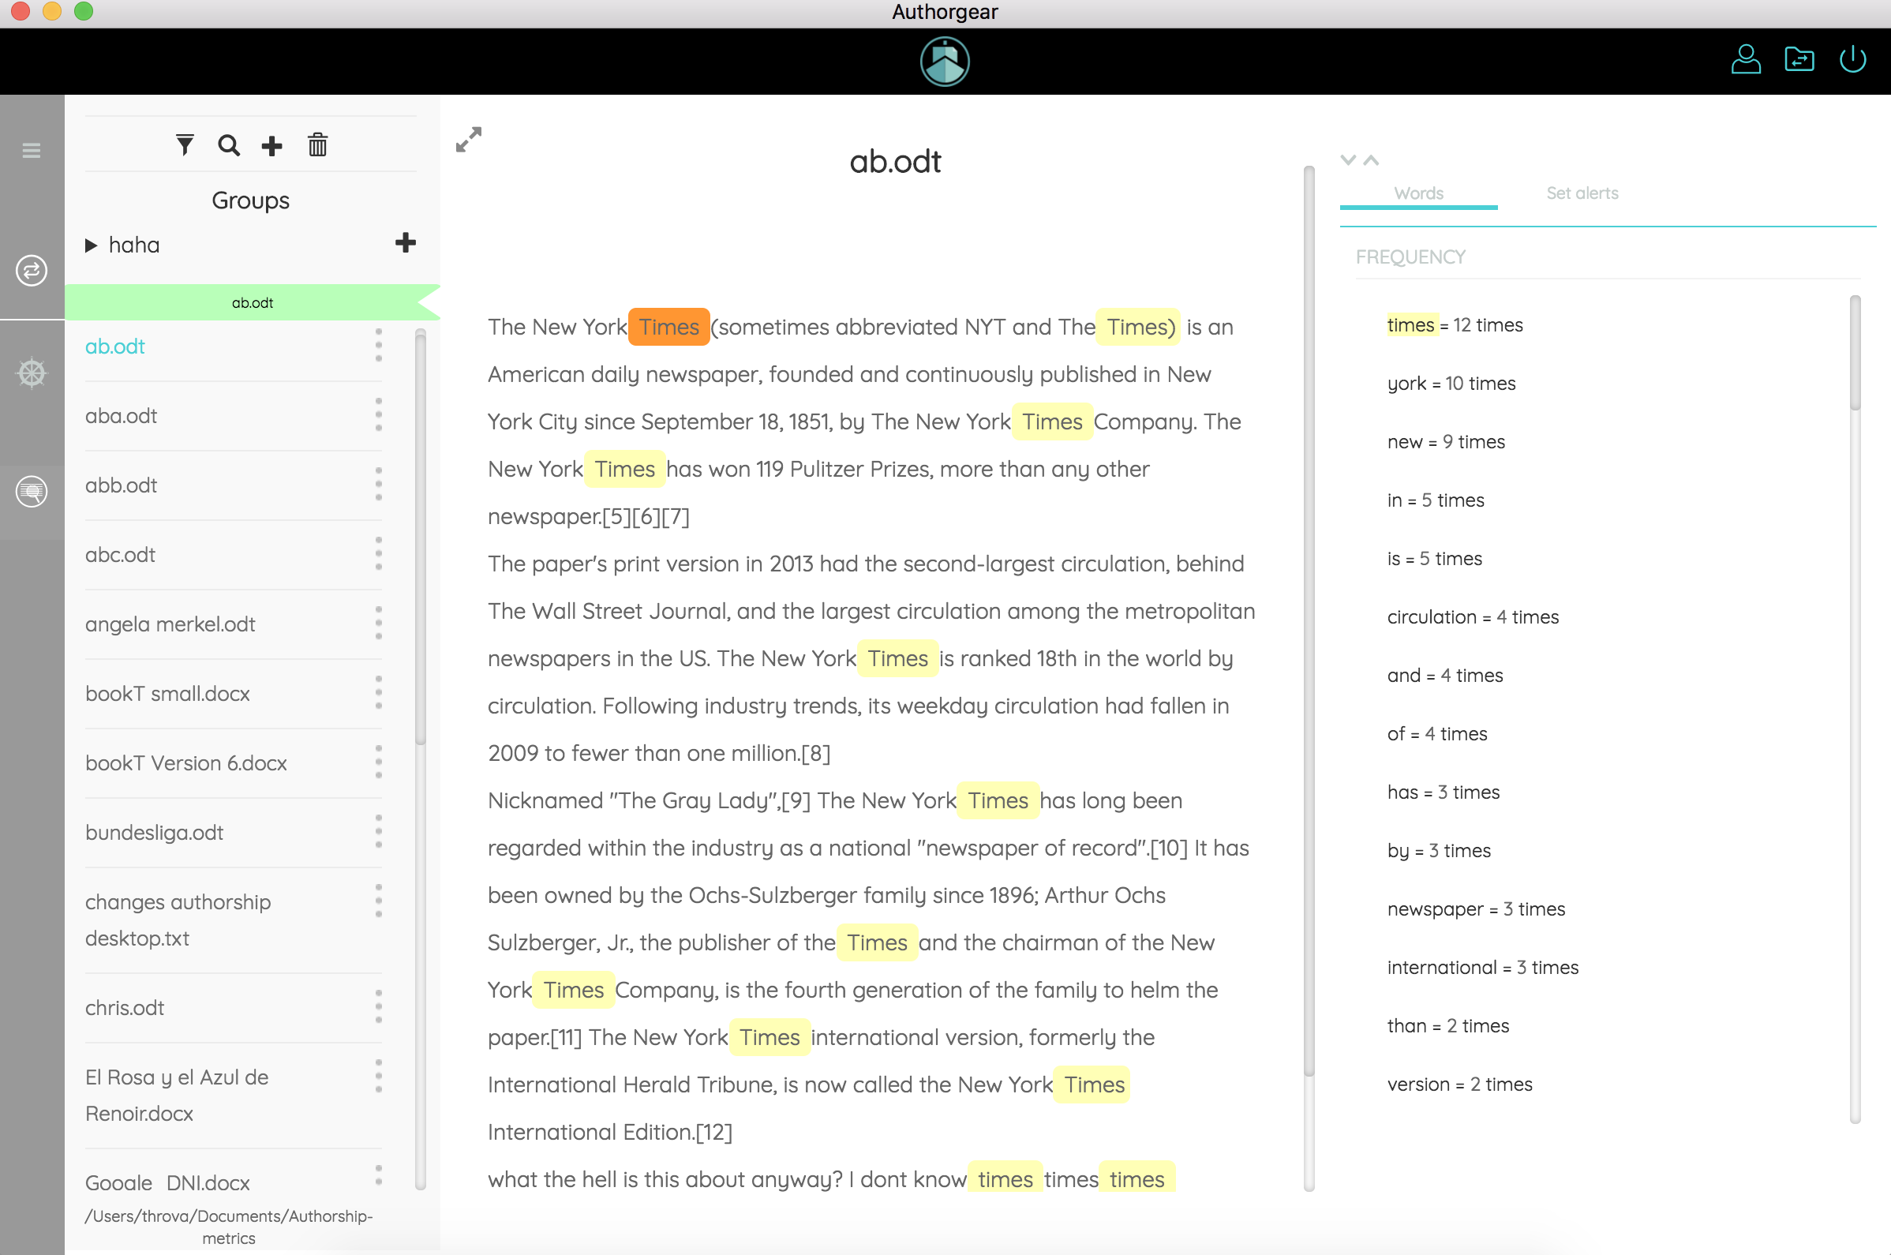Open options menu for El Rosa y el Azul de Renoir.docx
This screenshot has width=1891, height=1255.
(379, 1077)
